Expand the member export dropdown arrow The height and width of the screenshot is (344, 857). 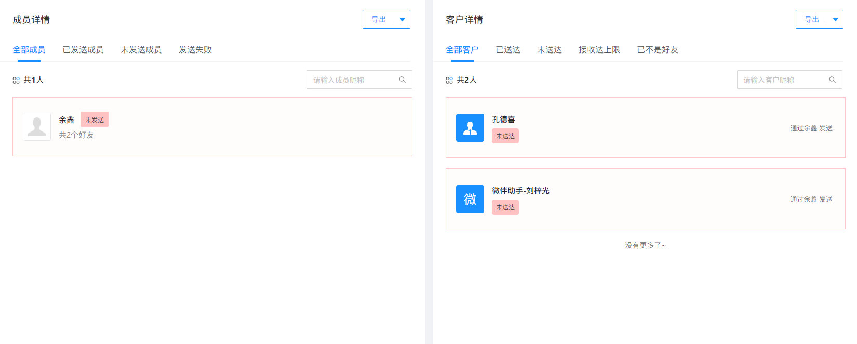point(402,20)
